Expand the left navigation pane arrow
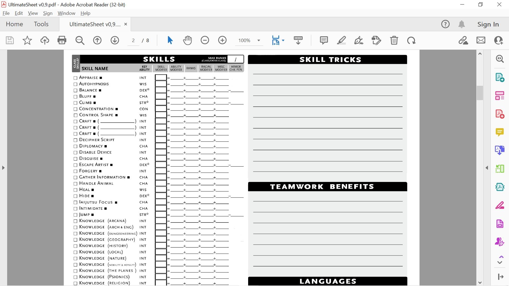 [x=3, y=167]
